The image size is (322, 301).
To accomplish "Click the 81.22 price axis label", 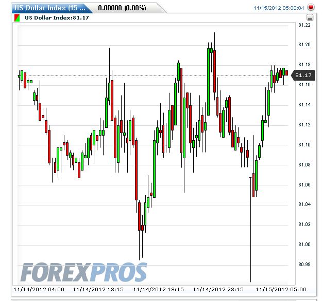I will [304, 25].
